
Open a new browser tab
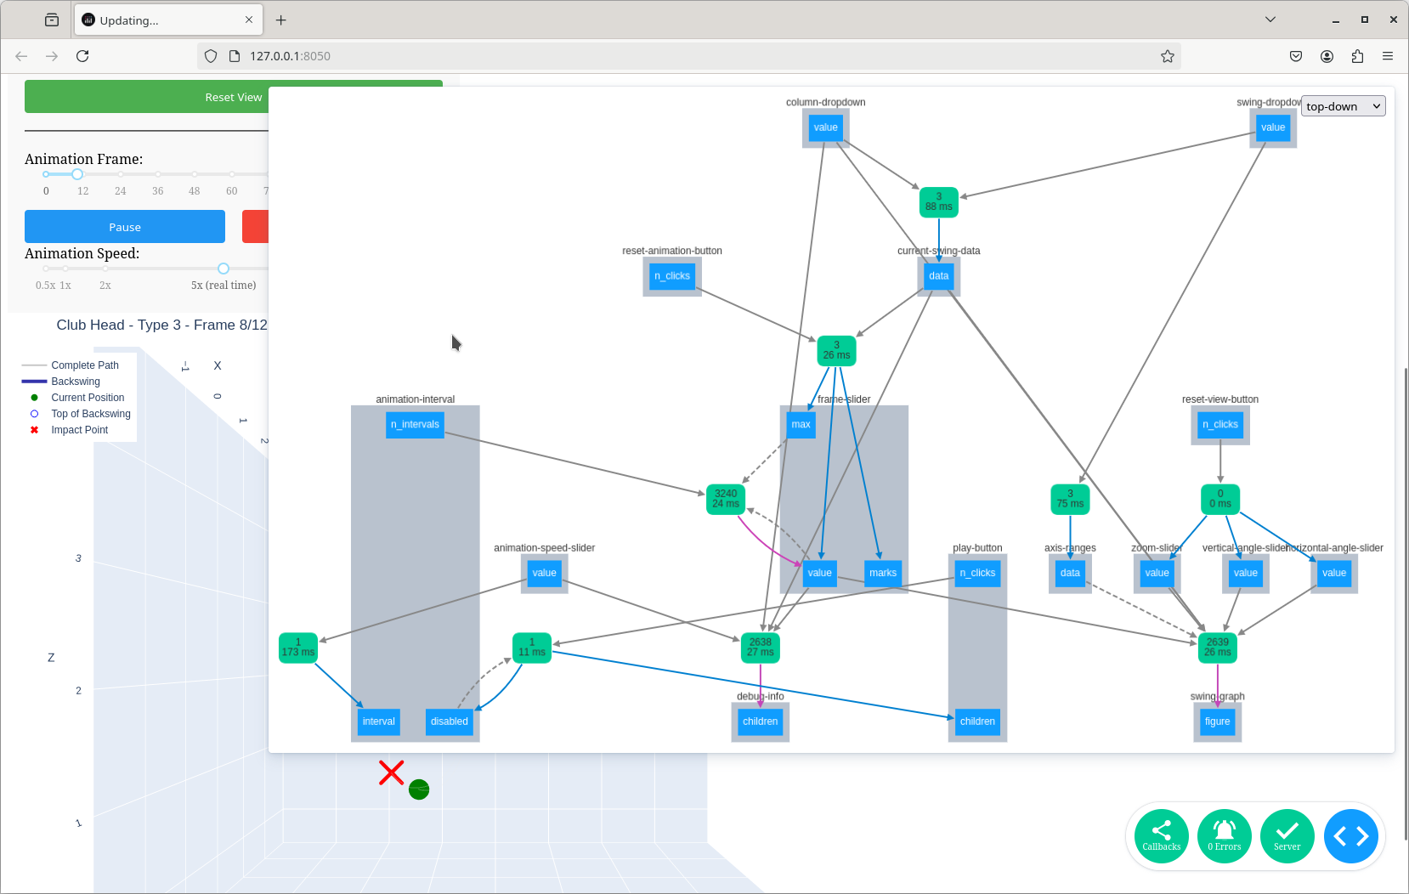pos(281,20)
